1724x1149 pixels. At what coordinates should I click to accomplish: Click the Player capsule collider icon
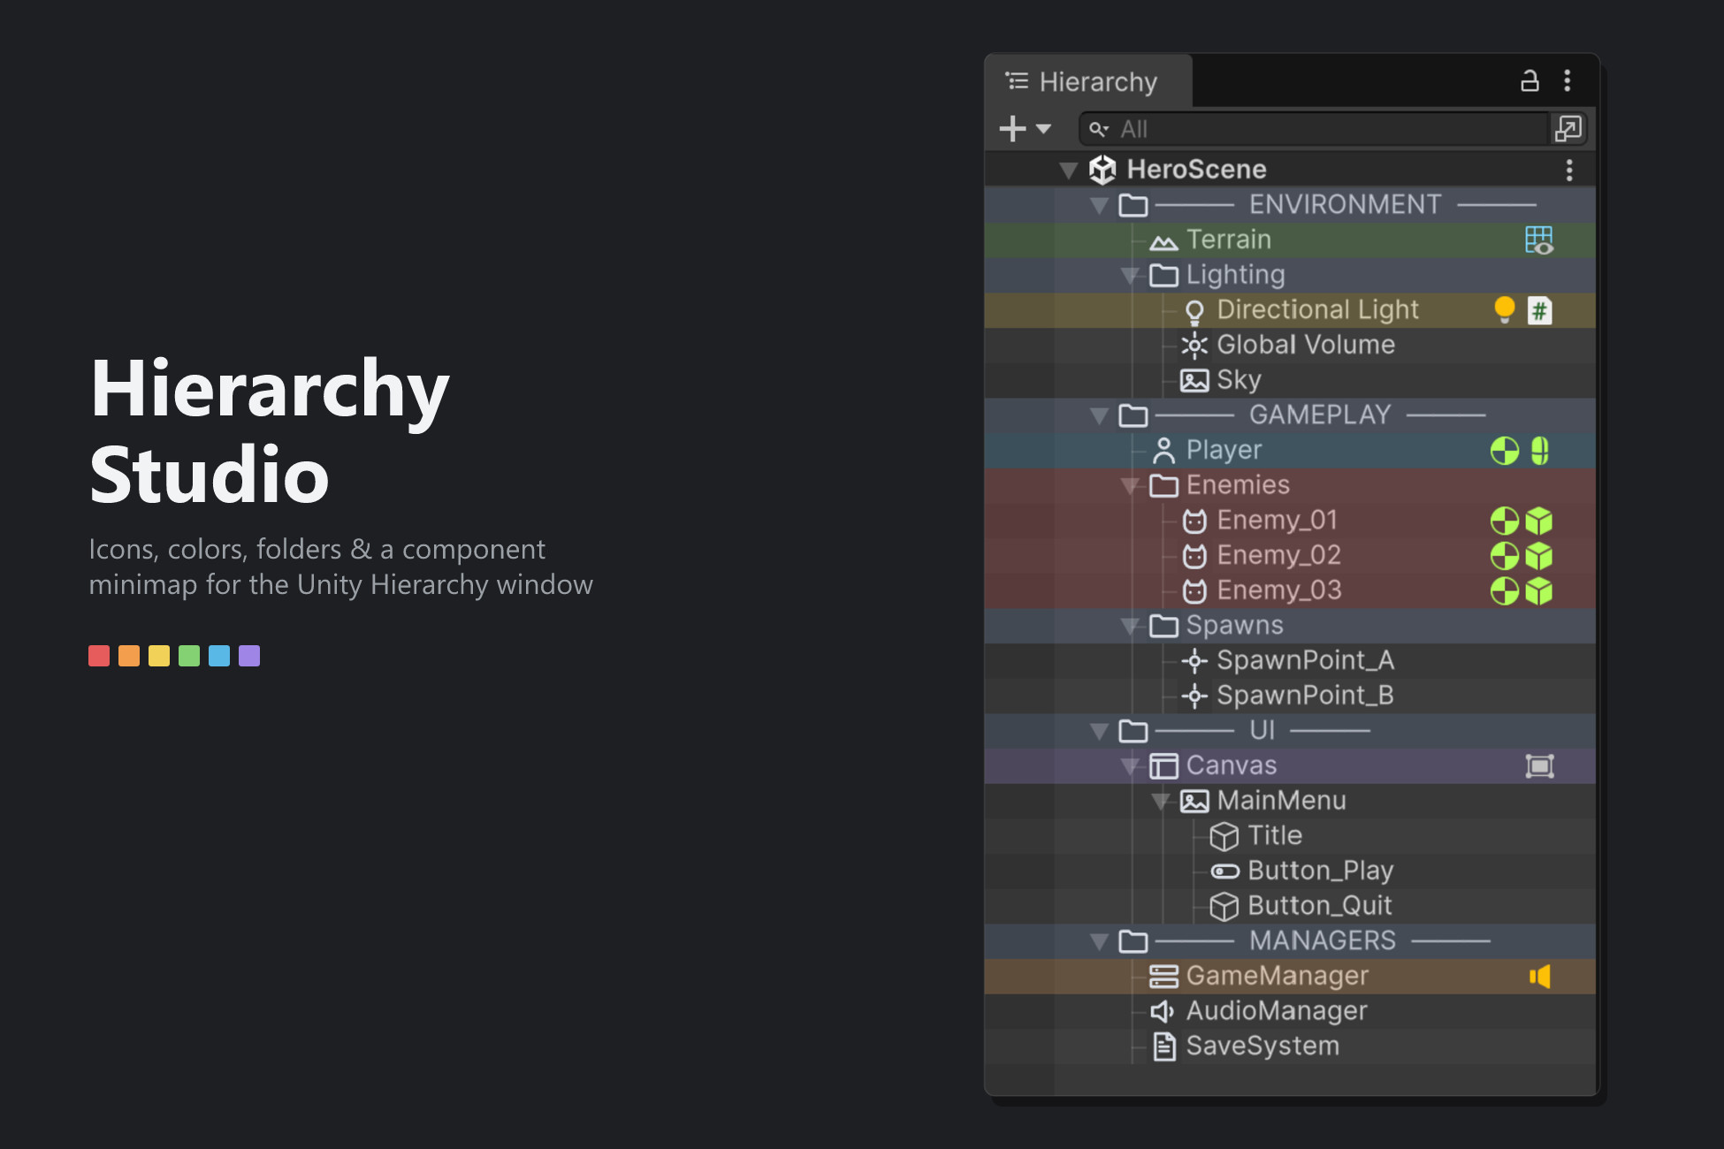pyautogui.click(x=1539, y=451)
